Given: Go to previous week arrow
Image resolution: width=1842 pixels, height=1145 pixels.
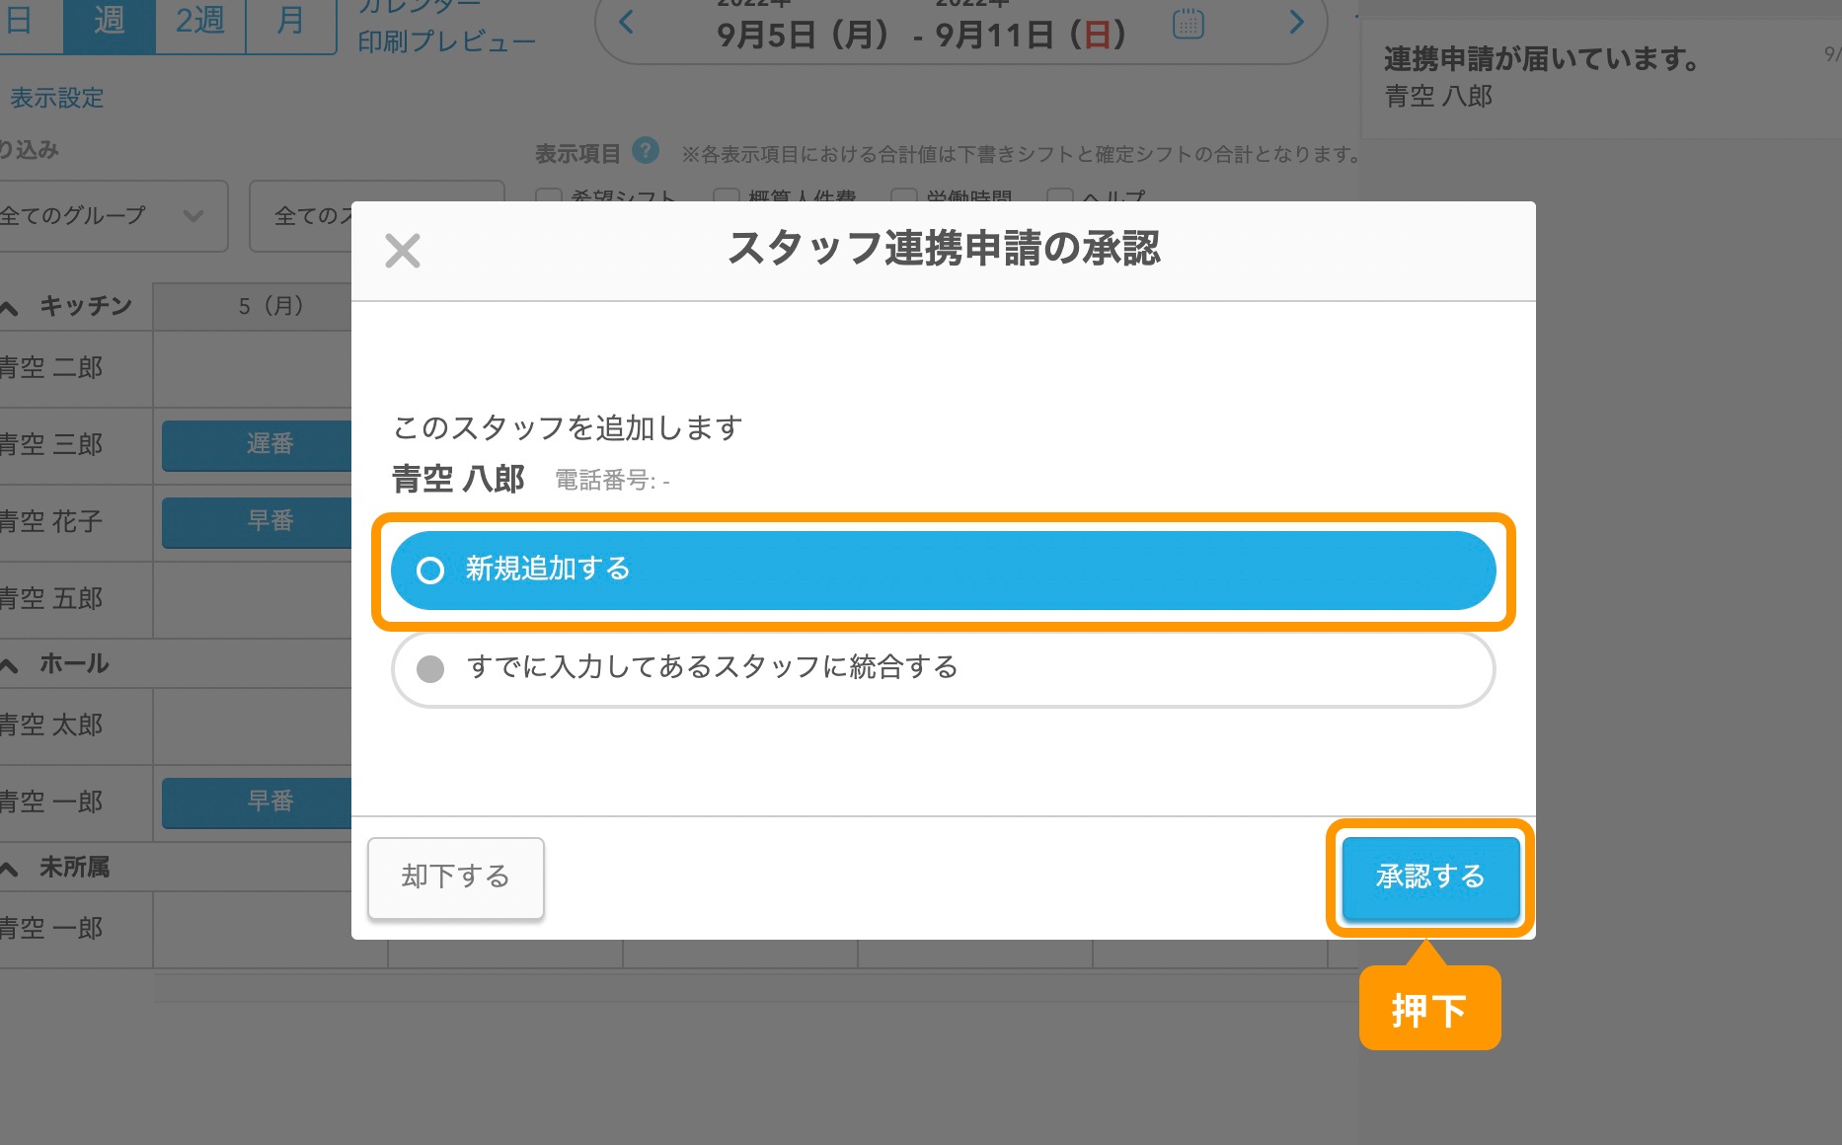Looking at the screenshot, I should [x=626, y=23].
